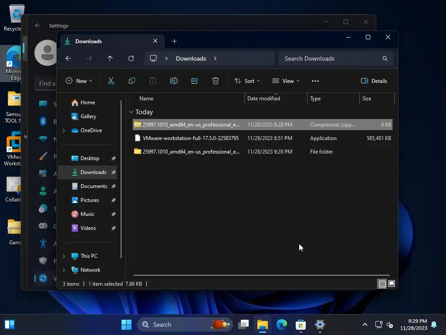
Task: Click chevron before Downloads in address bar
Action: tap(166, 58)
